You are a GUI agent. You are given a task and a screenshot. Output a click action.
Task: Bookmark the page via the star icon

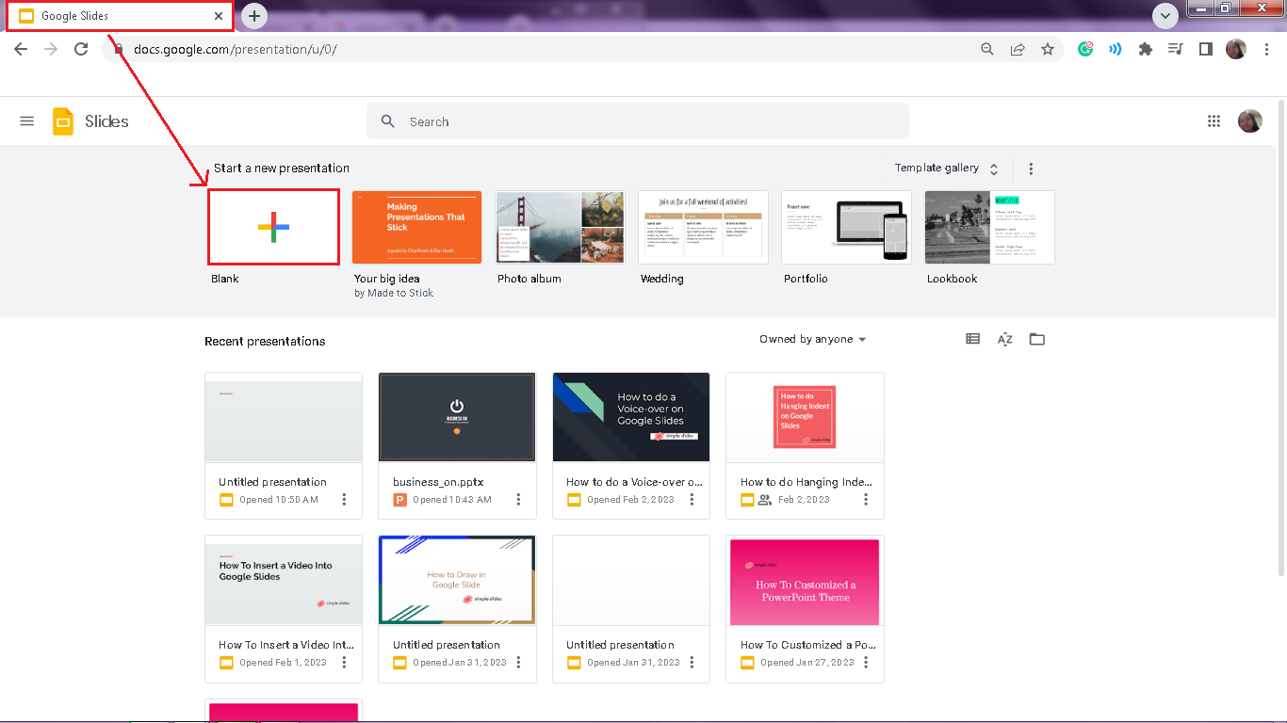click(x=1048, y=49)
